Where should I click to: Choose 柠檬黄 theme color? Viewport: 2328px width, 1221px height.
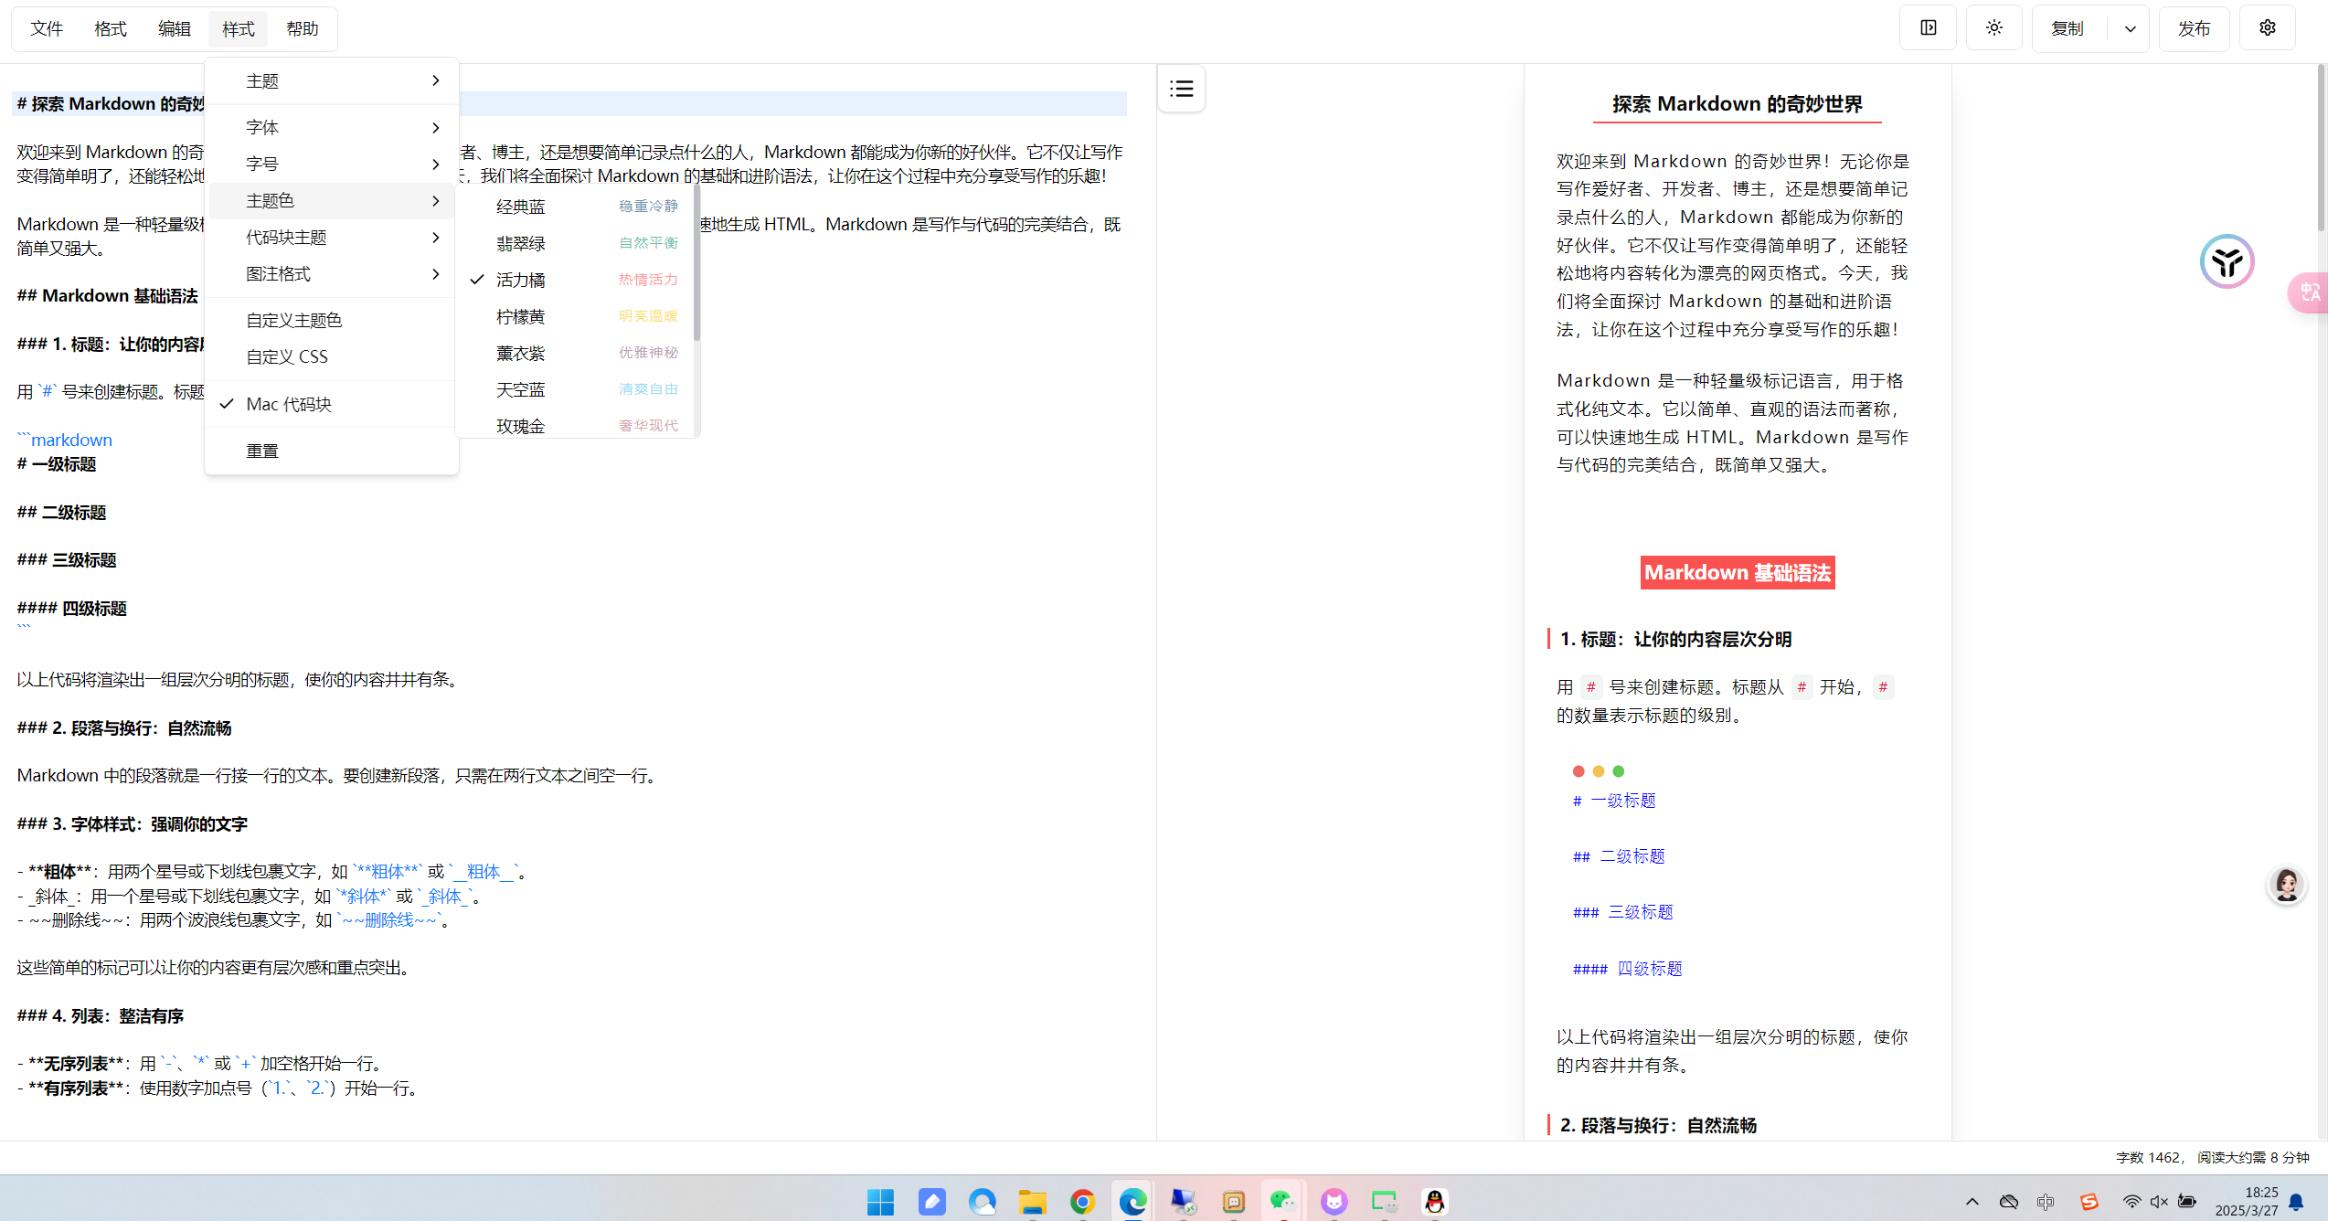click(576, 316)
